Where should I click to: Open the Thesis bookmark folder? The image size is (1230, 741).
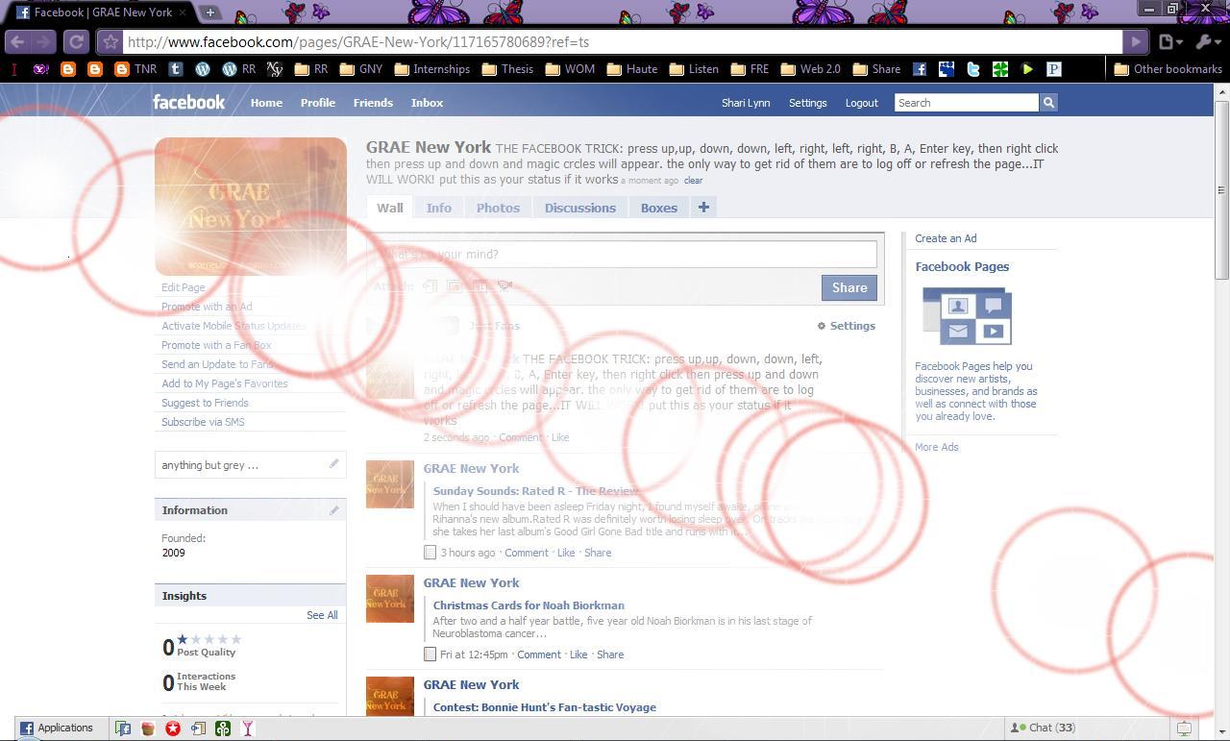tap(507, 69)
